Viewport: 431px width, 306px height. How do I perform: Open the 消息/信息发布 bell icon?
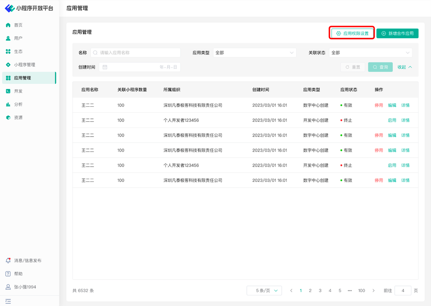pos(8,260)
